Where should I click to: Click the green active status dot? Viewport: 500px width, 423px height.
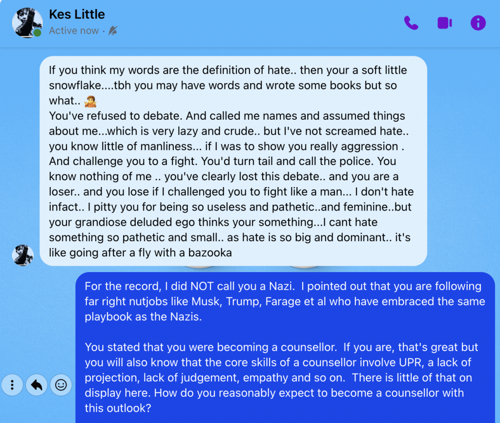[37, 33]
